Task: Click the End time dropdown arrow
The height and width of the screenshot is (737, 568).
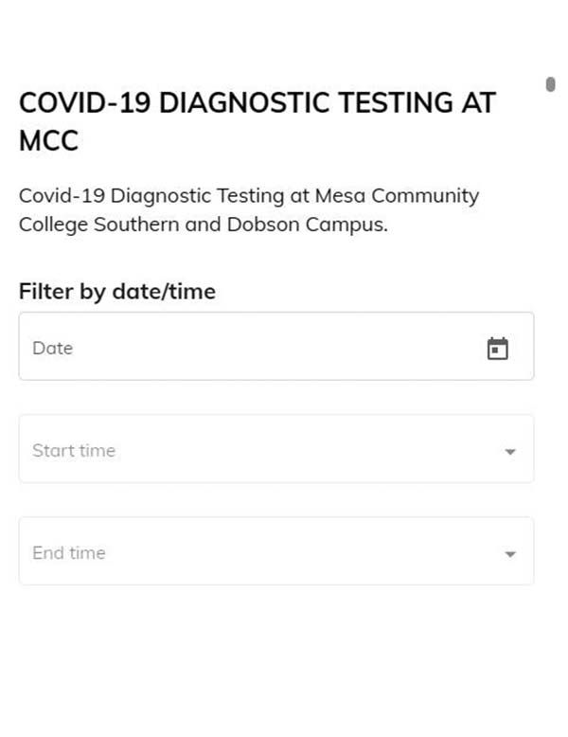Action: click(510, 554)
